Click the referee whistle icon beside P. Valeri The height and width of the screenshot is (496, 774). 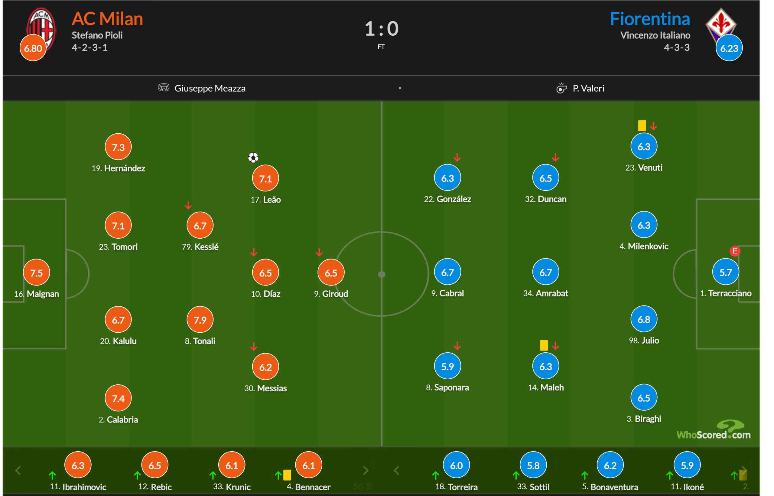click(561, 88)
